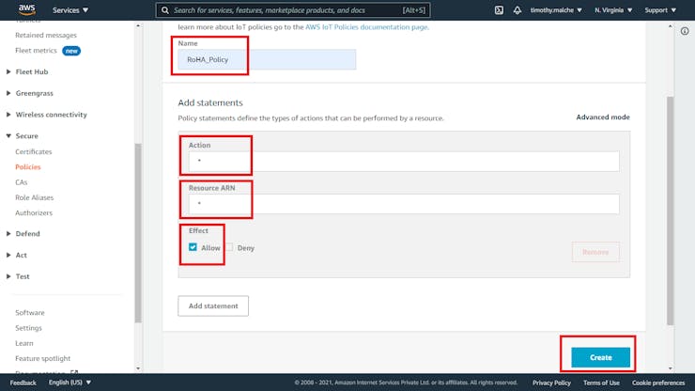695x391 pixels.
Task: Open CAs in the sidebar
Action: (x=22, y=182)
